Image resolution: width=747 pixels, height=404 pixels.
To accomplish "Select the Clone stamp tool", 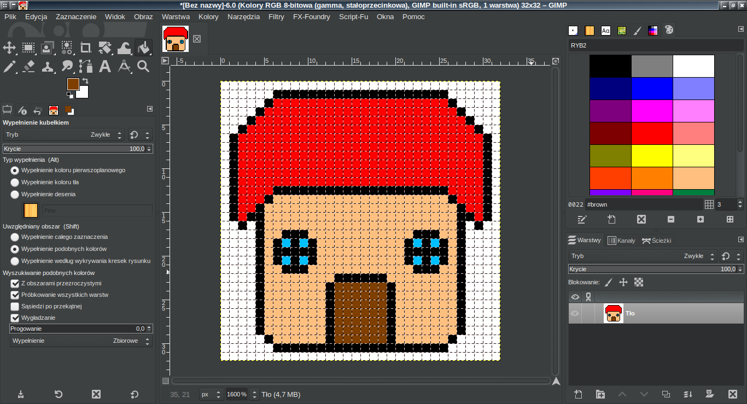I will 48,67.
